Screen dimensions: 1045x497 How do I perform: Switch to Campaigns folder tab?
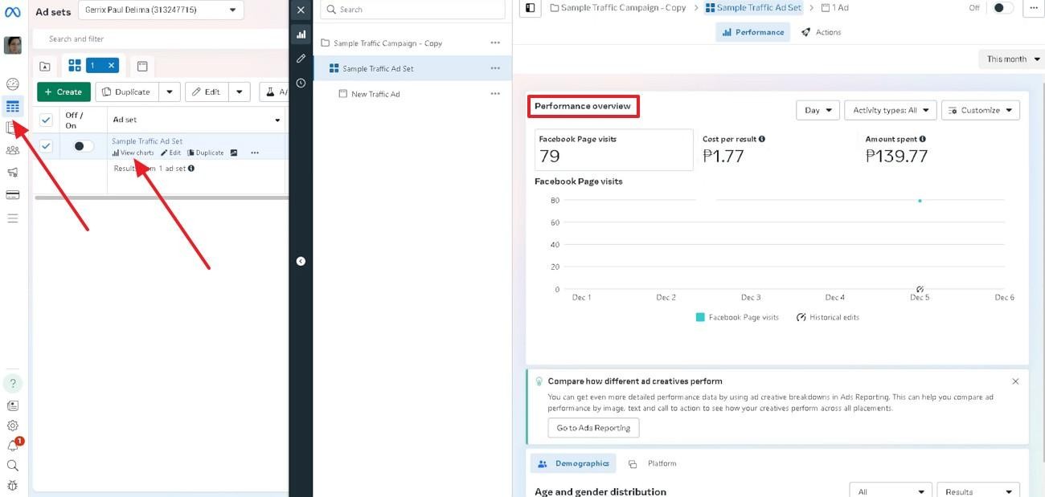(x=45, y=66)
